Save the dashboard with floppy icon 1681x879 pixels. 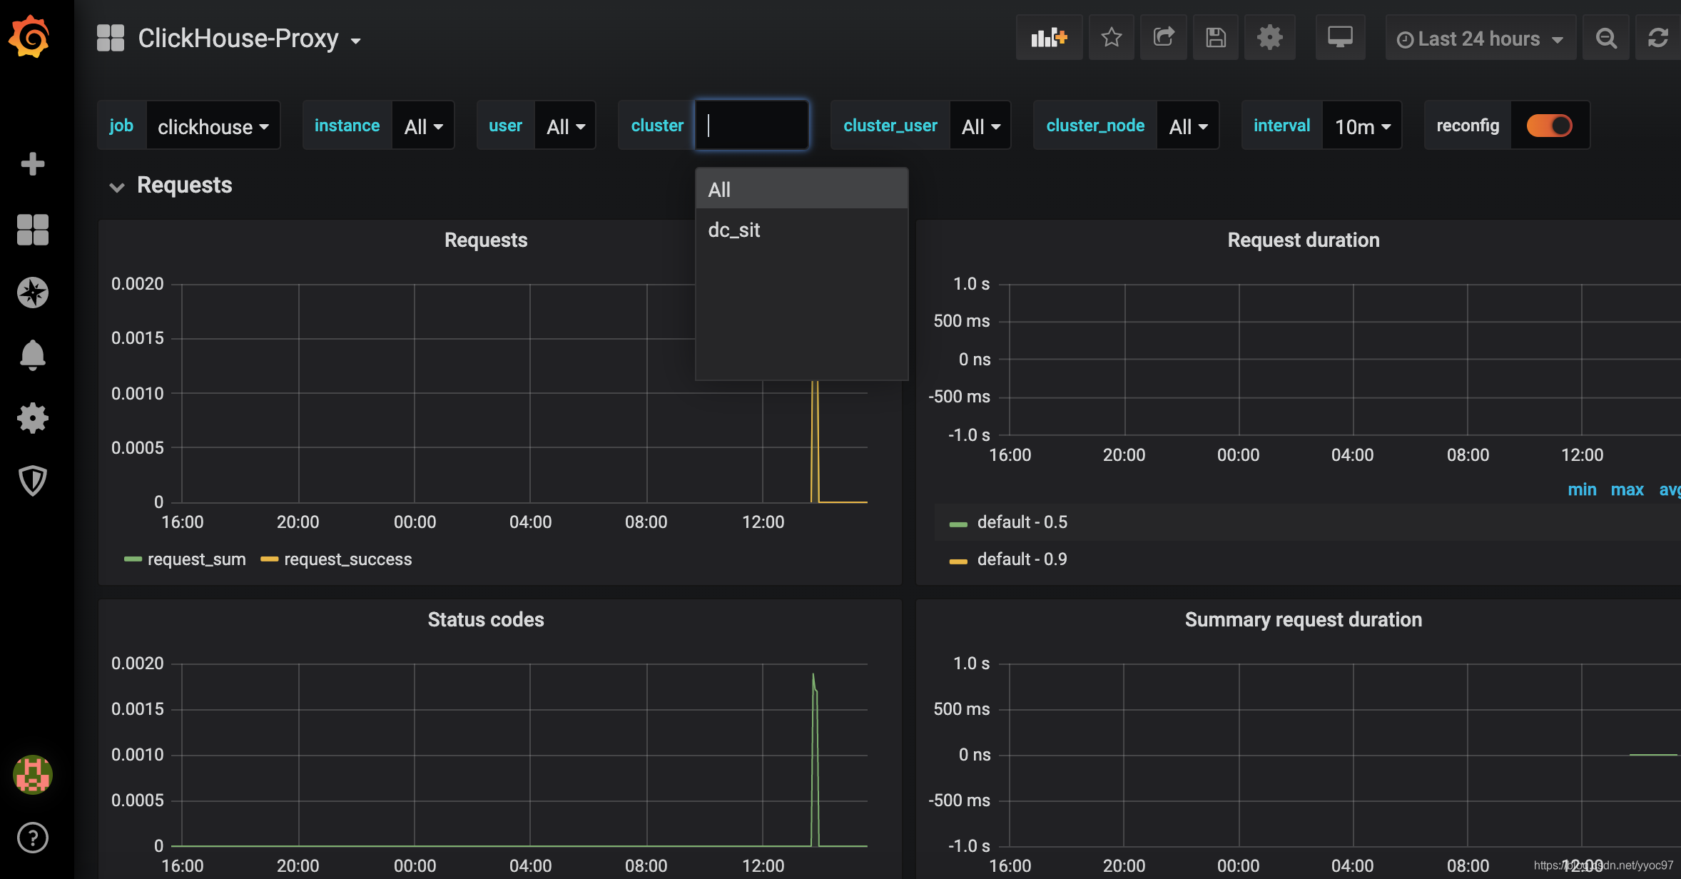click(x=1216, y=37)
